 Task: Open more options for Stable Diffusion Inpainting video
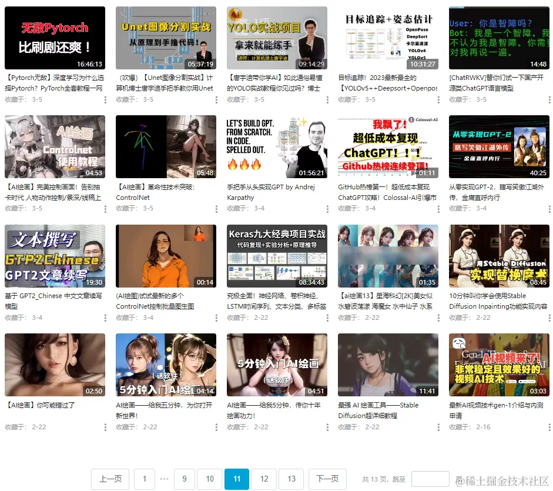coord(549,318)
